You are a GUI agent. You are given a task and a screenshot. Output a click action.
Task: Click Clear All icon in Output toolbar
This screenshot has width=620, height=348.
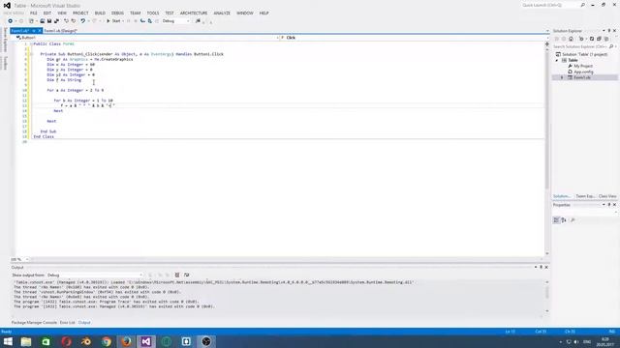pyautogui.click(x=177, y=275)
